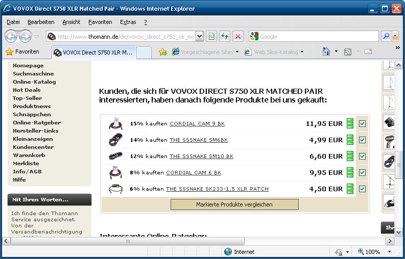
Task: Open search provider options dropdown
Action: coord(395,36)
